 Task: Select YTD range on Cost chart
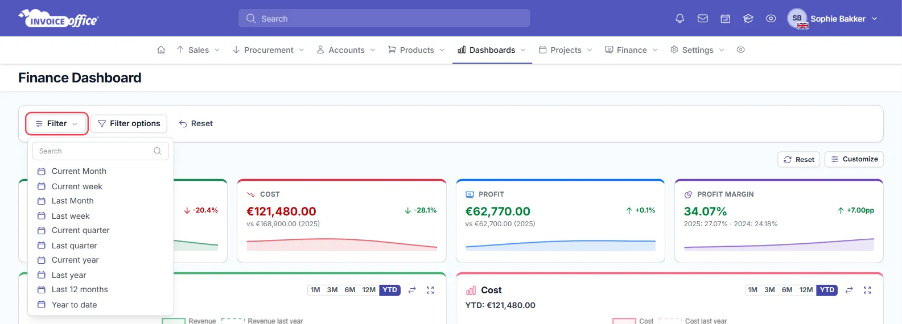(827, 290)
